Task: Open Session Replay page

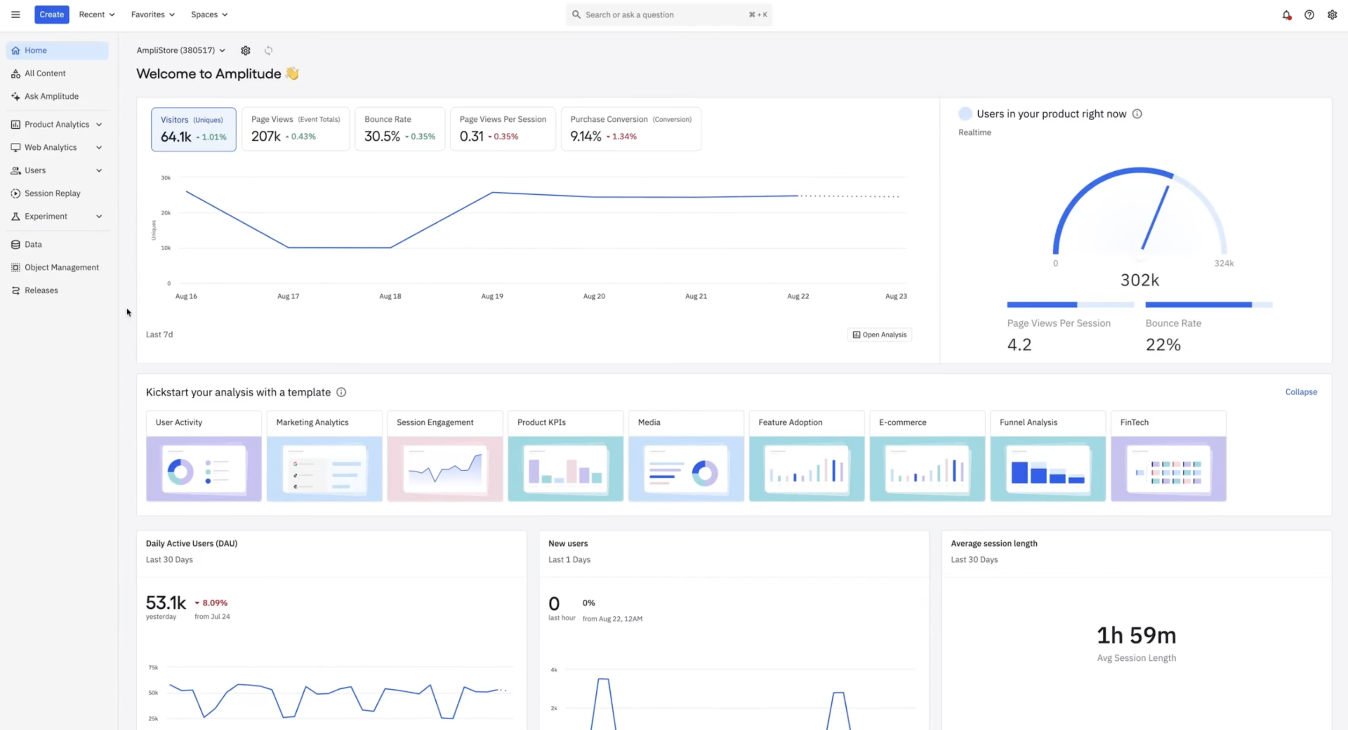Action: [x=57, y=194]
